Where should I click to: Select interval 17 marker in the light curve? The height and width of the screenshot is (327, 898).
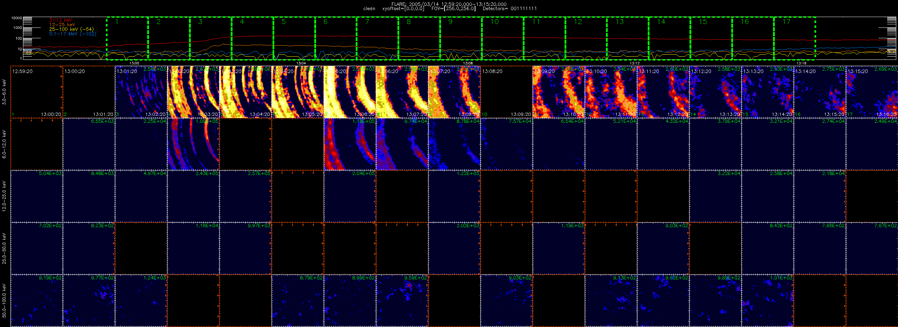pos(787,22)
